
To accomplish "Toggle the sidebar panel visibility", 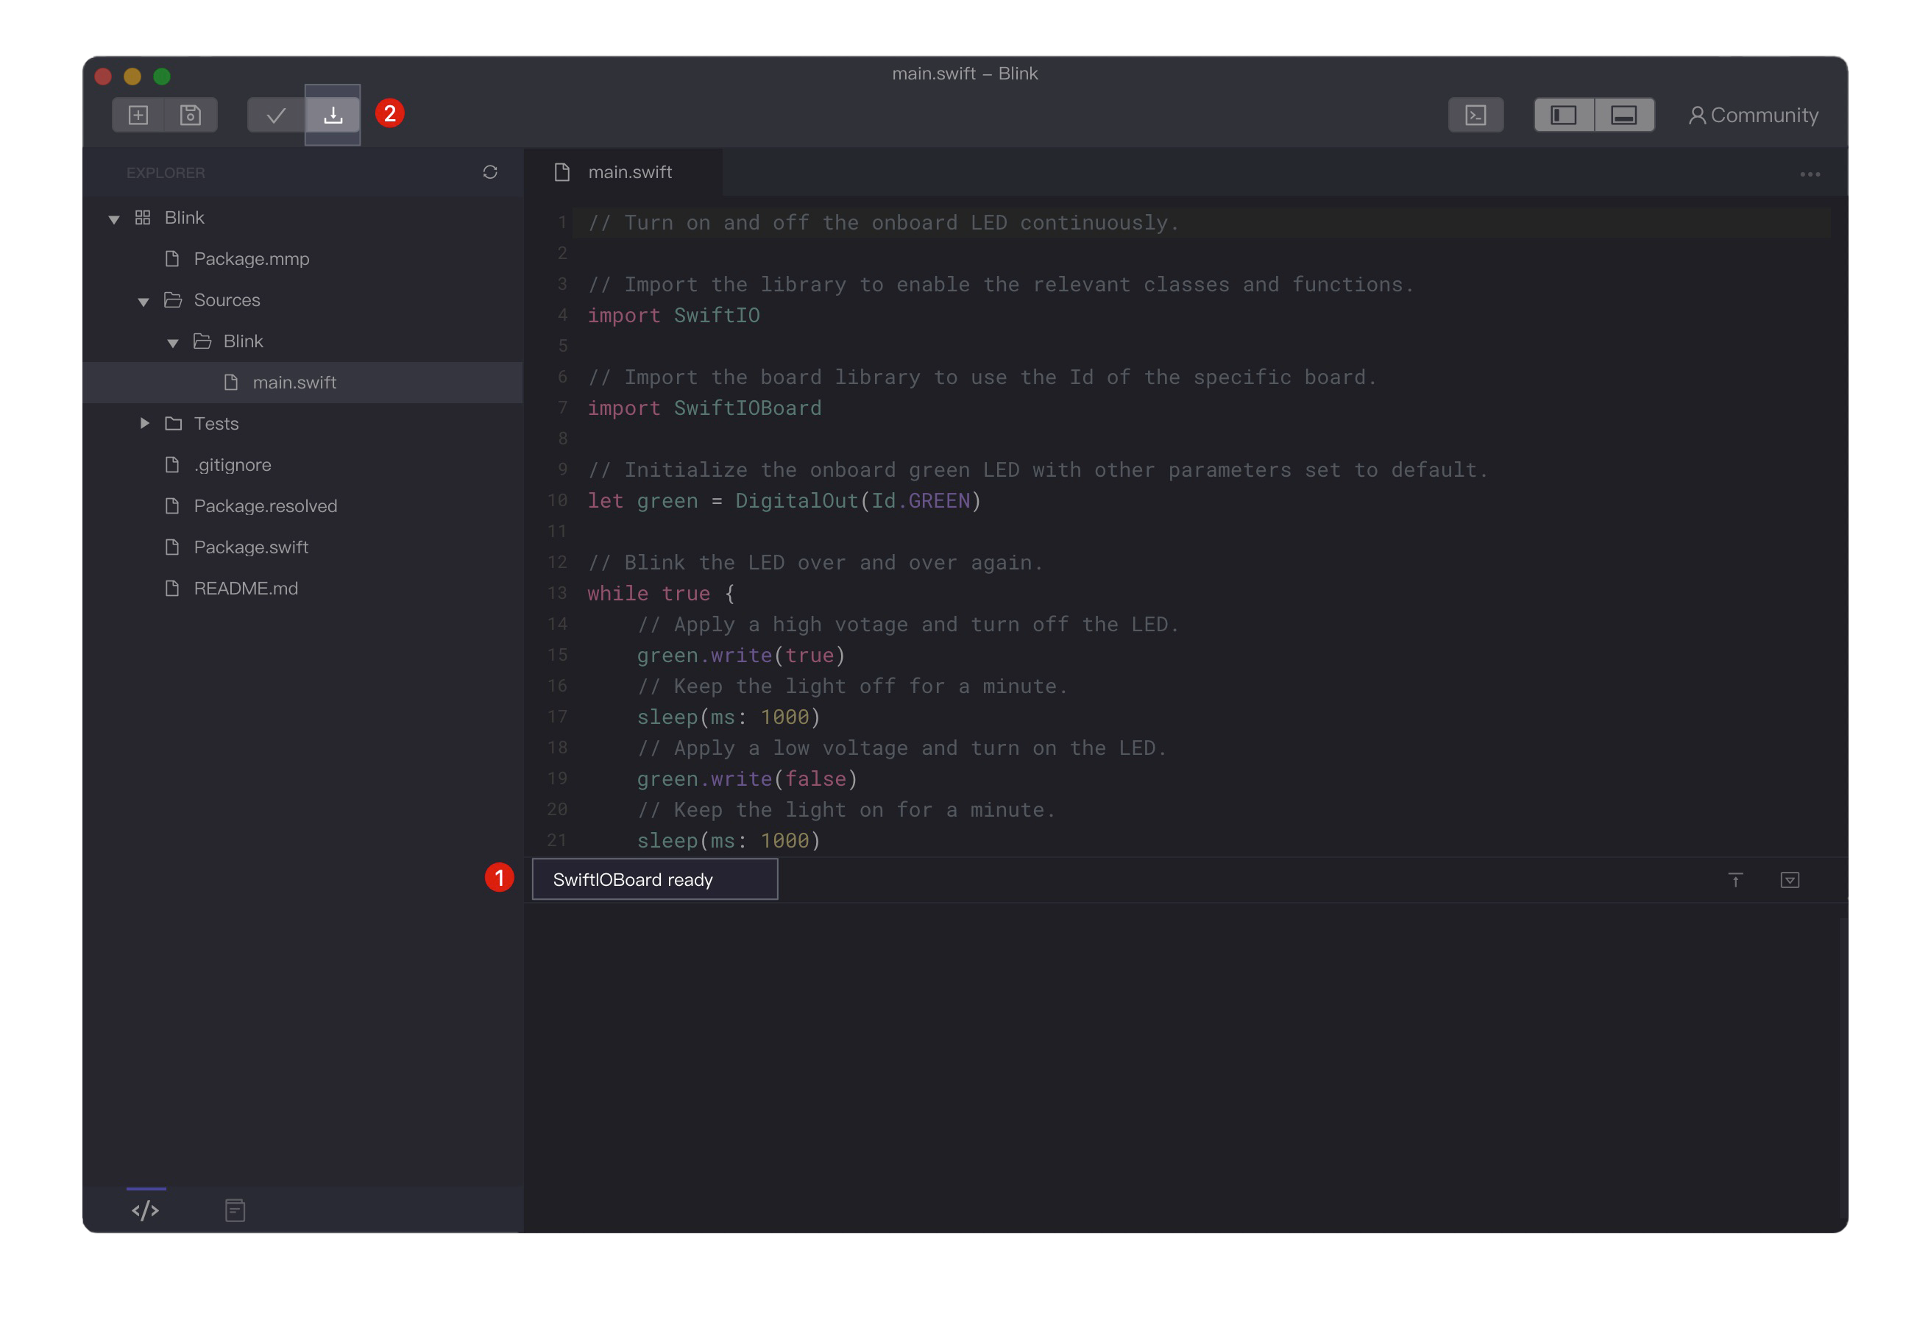I will click(x=1565, y=116).
